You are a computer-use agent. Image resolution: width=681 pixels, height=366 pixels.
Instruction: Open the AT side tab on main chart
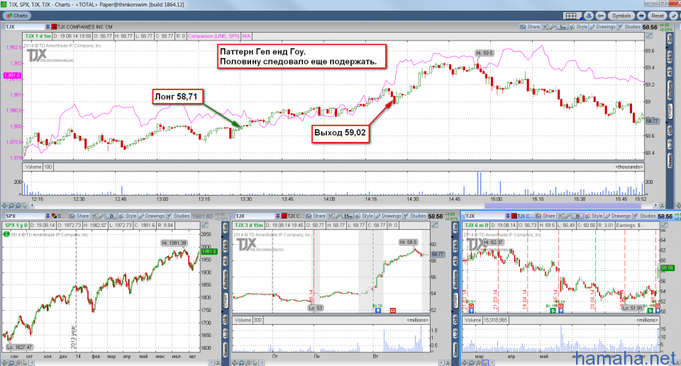click(x=670, y=72)
